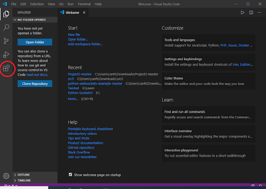Click Add workspace folder... link
This screenshot has width=266, height=189.
pos(85,44)
